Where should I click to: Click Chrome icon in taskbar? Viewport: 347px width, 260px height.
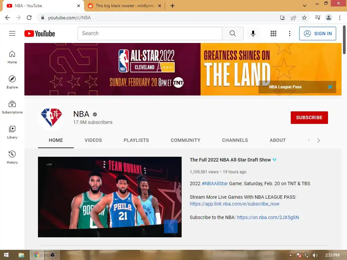[37, 255]
